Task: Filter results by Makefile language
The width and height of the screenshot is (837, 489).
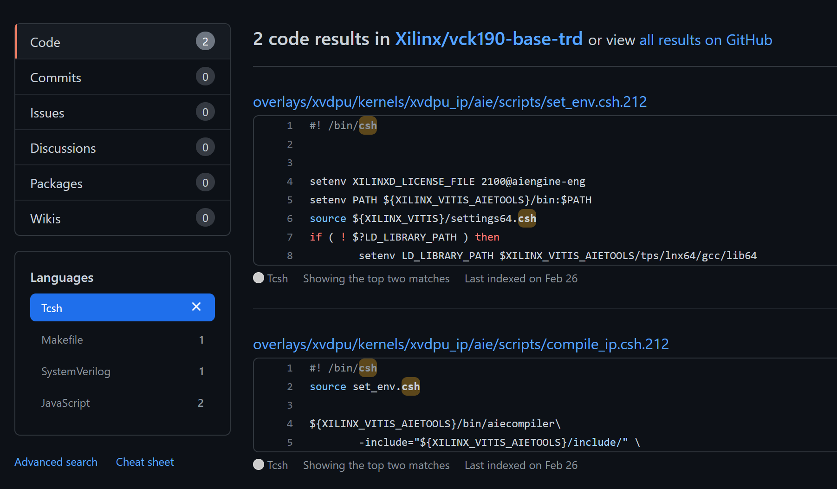Action: (x=123, y=340)
